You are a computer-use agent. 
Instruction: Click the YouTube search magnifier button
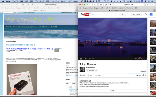click(122, 14)
